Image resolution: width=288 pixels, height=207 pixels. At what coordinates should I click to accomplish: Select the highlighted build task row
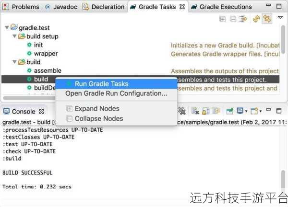pyautogui.click(x=140, y=79)
